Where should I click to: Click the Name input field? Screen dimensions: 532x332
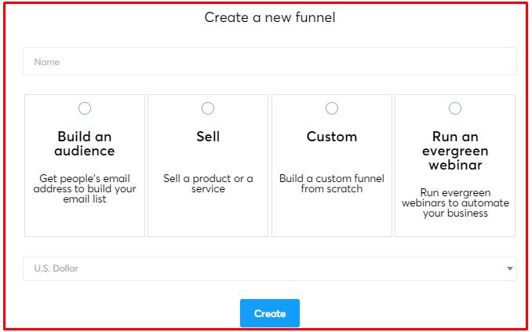(270, 61)
